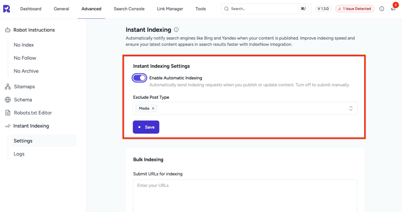The image size is (402, 212).
Task: Click info icon beside Instant Indexing heading
Action: click(x=176, y=30)
